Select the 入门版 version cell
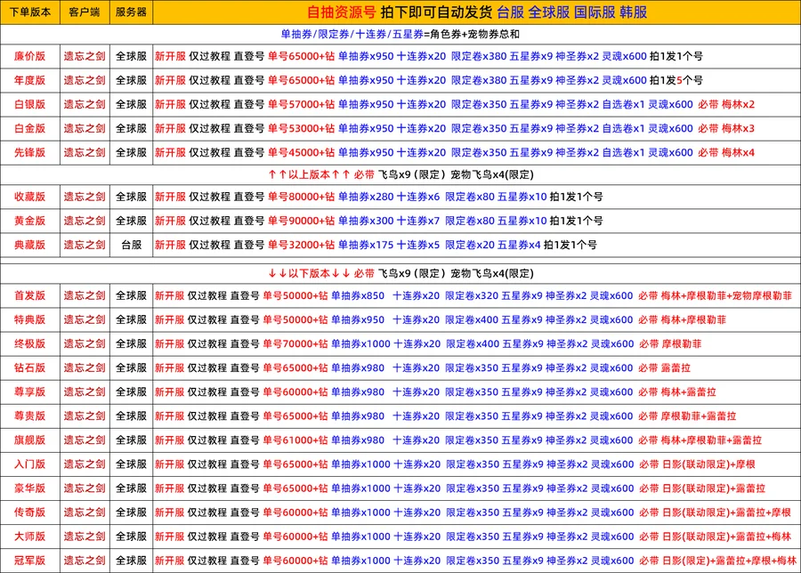The image size is (801, 573). (x=29, y=464)
